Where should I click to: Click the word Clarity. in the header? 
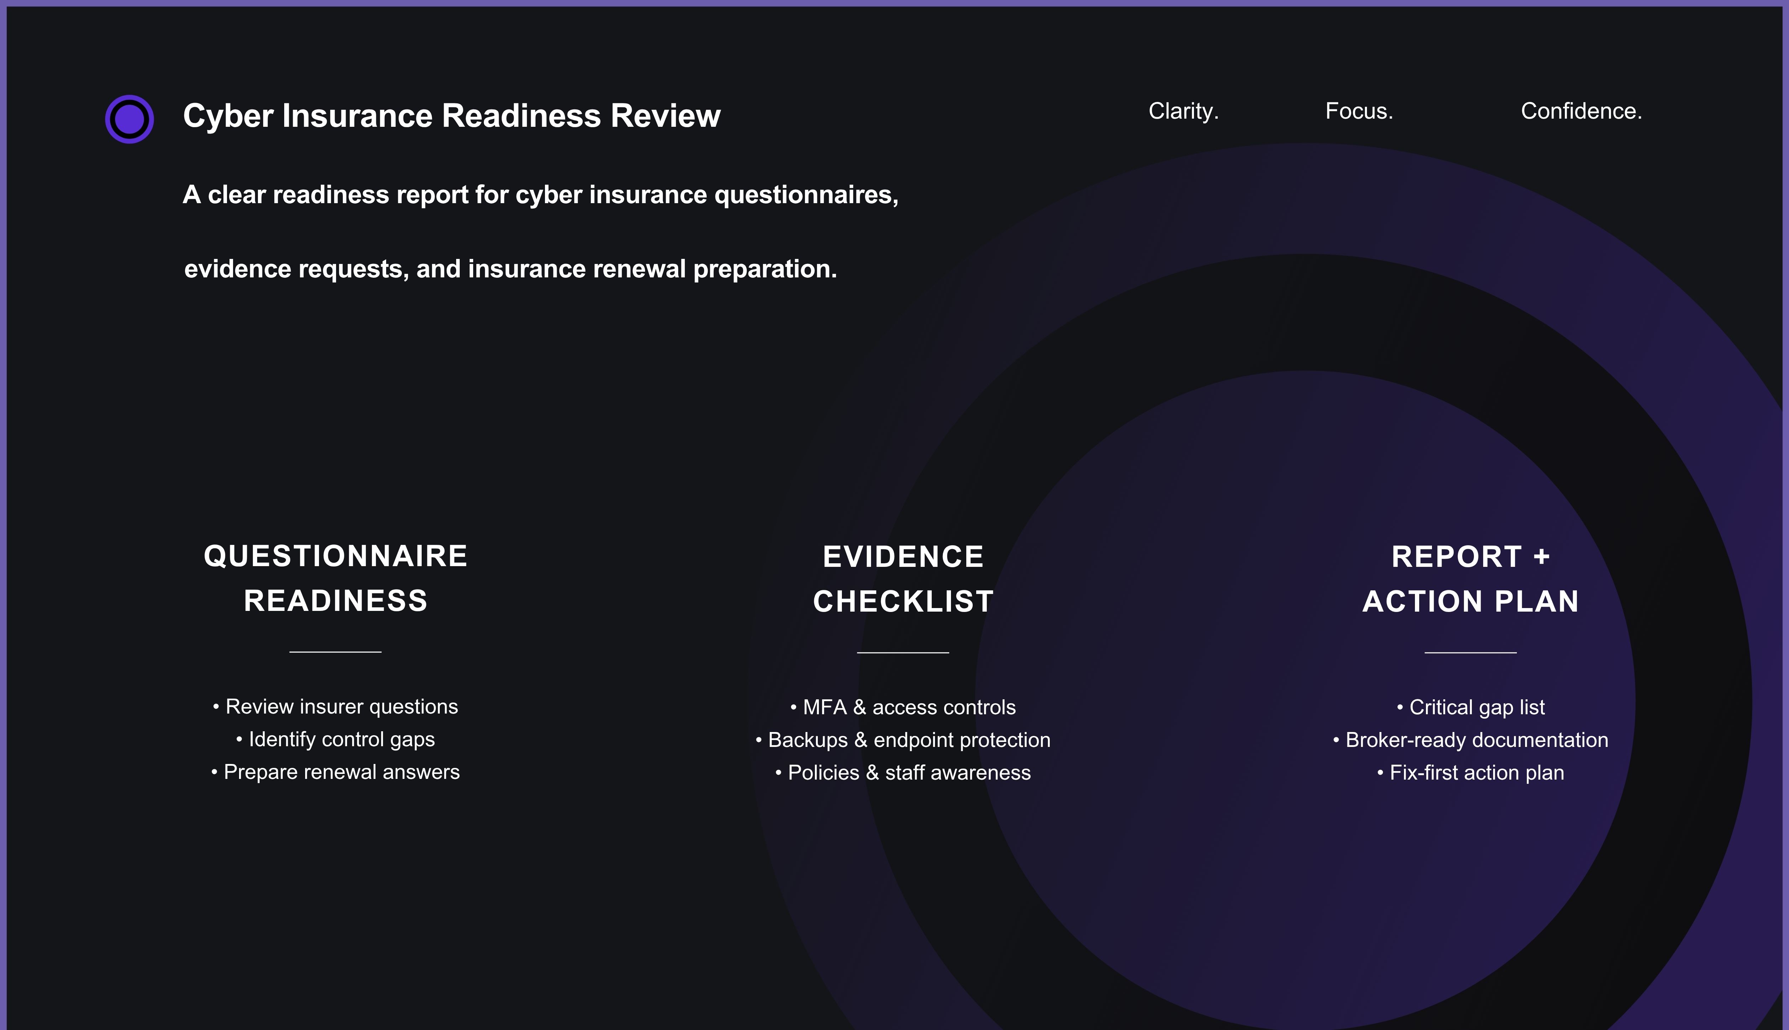click(1183, 111)
